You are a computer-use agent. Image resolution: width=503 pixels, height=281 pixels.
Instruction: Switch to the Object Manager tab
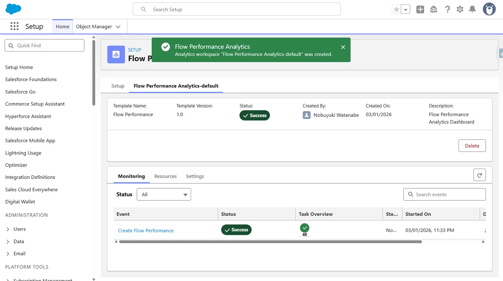(94, 26)
